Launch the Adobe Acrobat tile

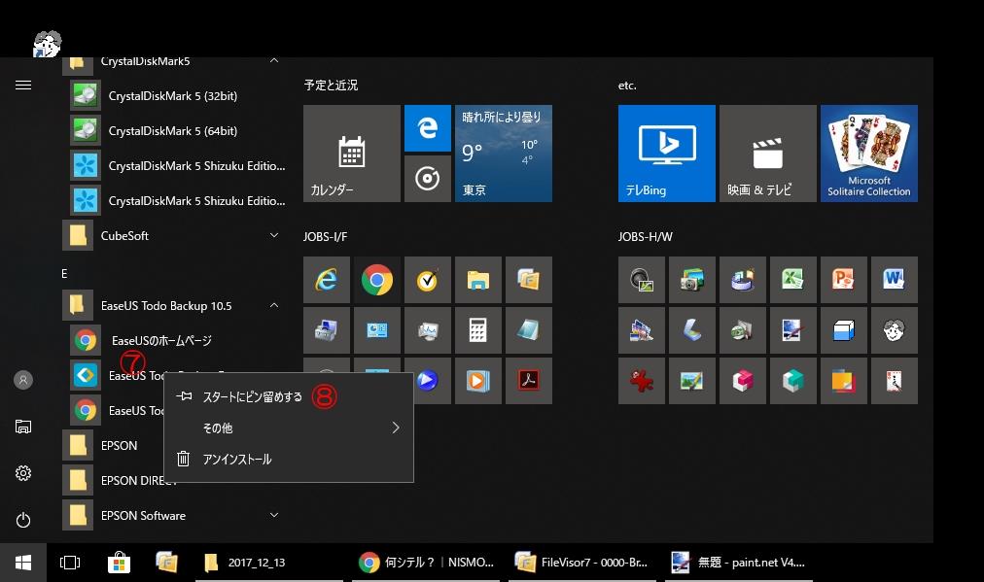click(x=529, y=381)
